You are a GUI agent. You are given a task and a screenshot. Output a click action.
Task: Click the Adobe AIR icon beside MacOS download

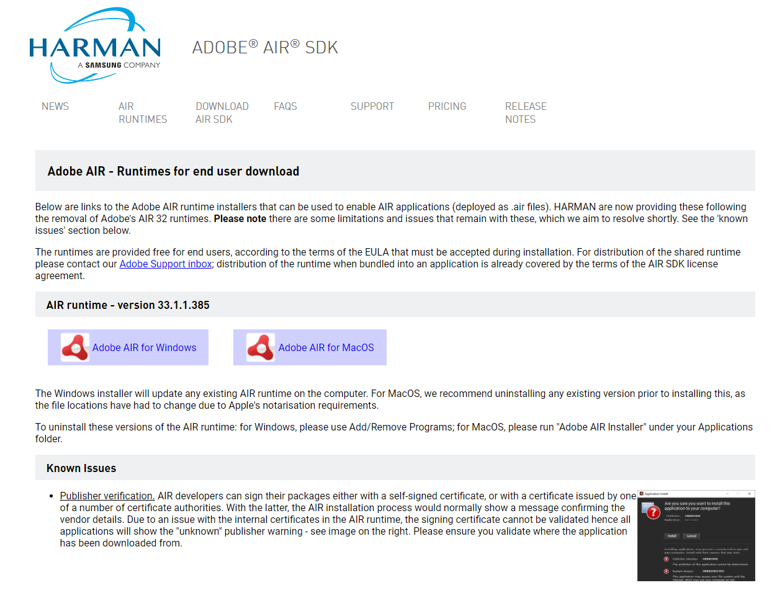click(x=261, y=347)
